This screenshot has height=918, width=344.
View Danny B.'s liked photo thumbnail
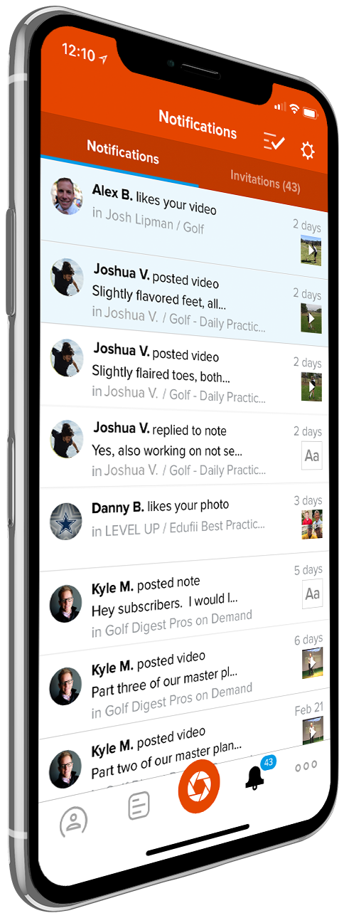(312, 524)
